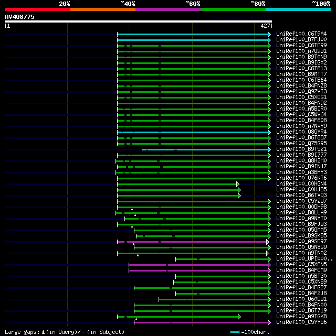Select the UniRef100_B4FCM9 label
Image resolution: width=336 pixels, height=336 pixels.
(x=301, y=270)
